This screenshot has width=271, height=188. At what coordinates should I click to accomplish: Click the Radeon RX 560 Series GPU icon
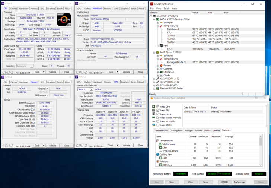click(x=157, y=89)
